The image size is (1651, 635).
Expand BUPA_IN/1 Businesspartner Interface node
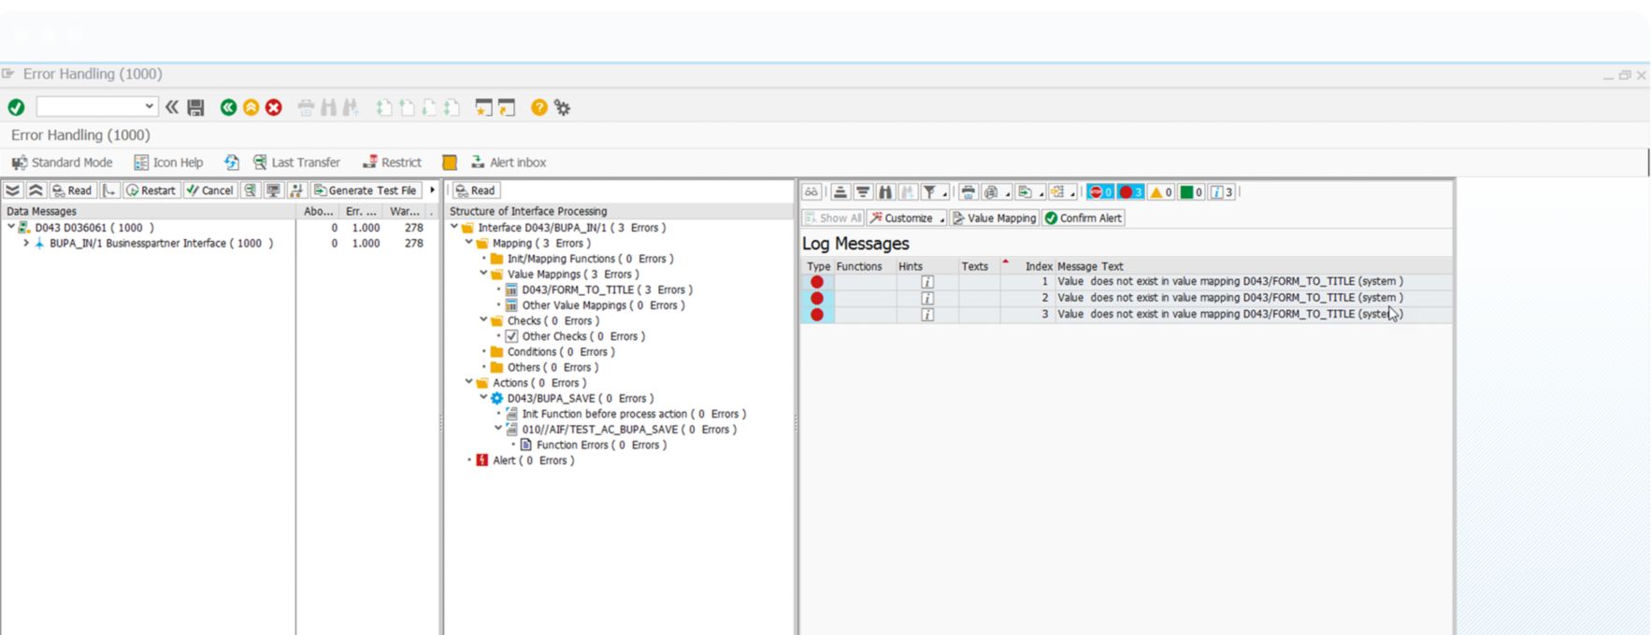(x=26, y=243)
